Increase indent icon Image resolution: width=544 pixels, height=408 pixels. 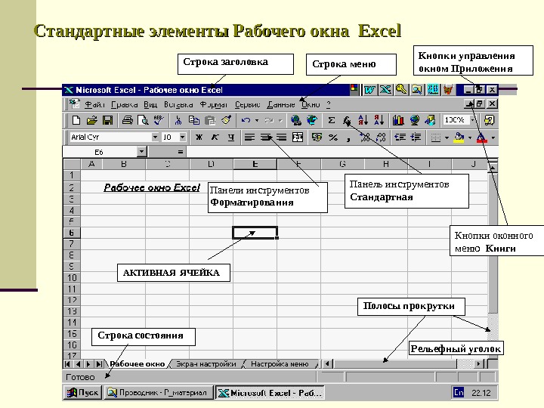[416, 138]
